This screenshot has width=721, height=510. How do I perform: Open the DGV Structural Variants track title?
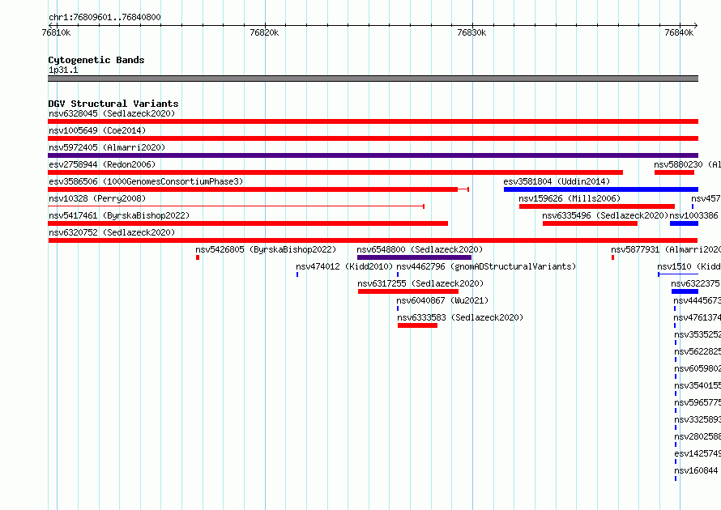(x=113, y=104)
